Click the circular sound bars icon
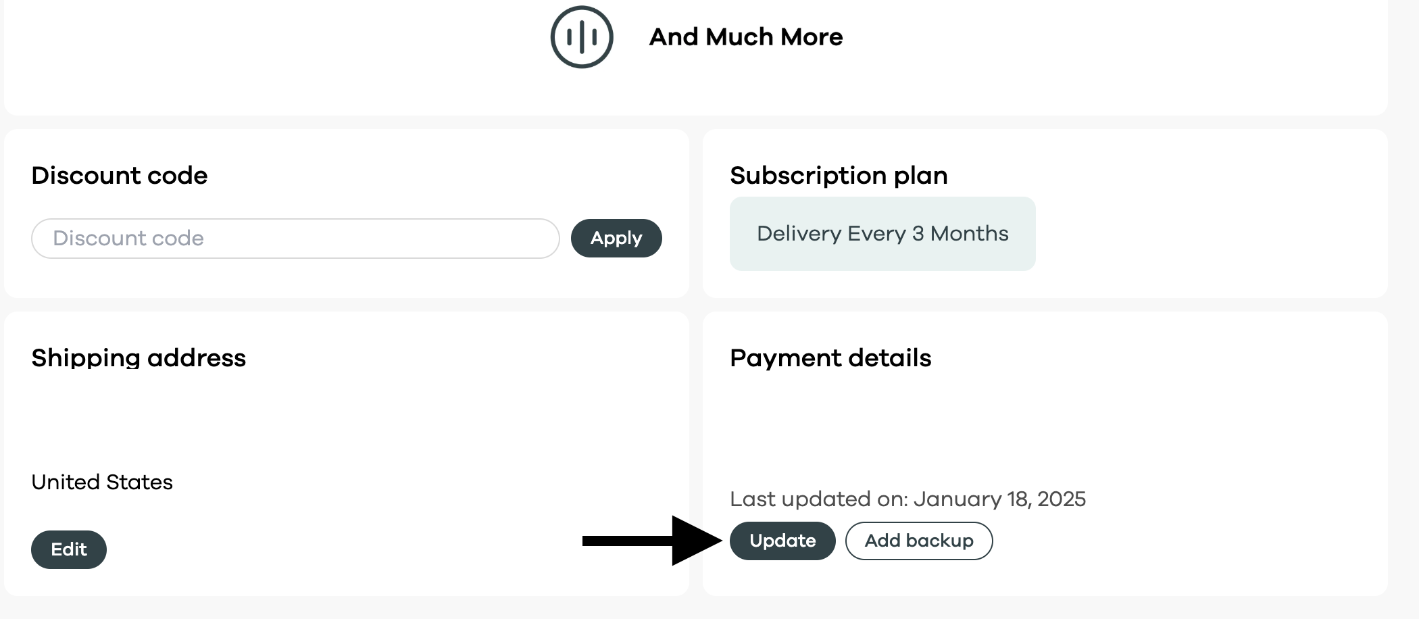This screenshot has height=619, width=1419. (581, 36)
